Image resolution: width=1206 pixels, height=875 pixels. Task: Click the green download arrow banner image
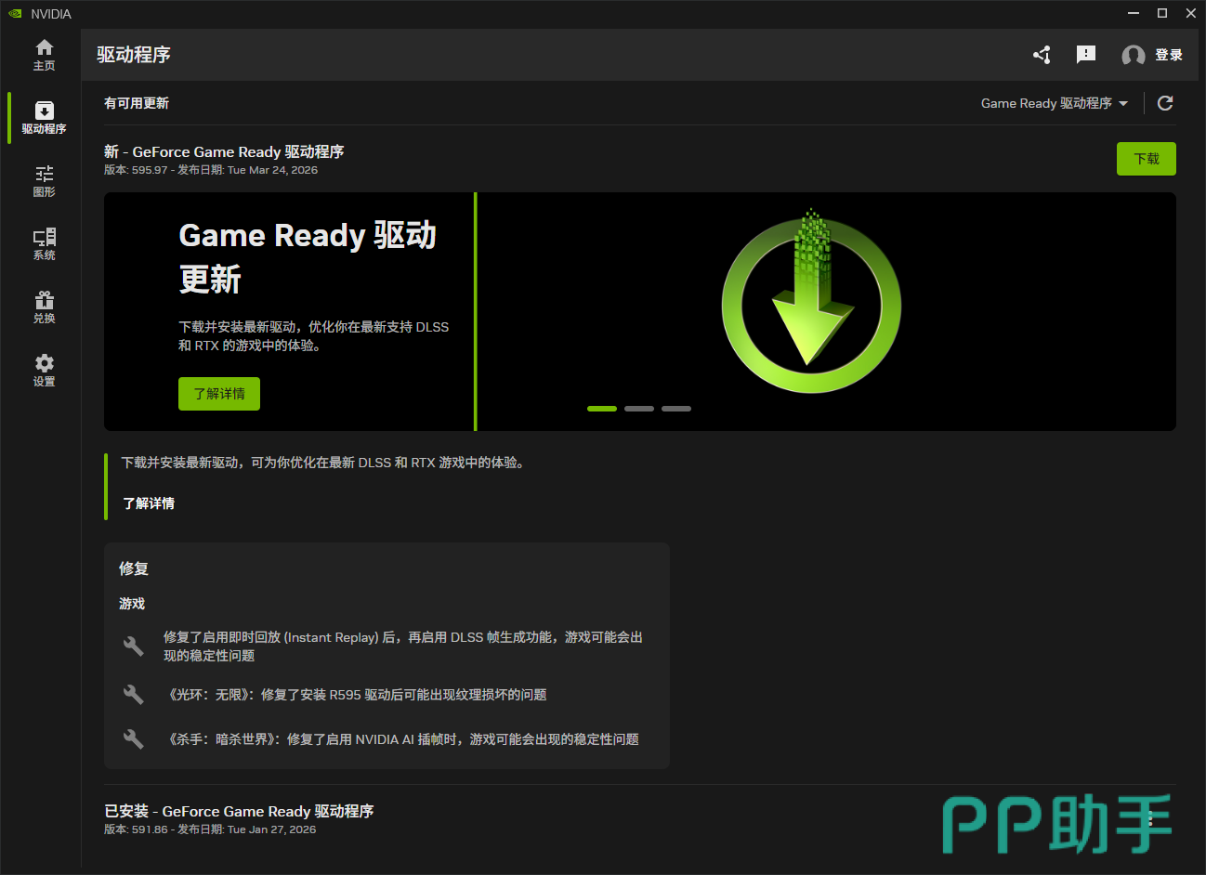click(811, 301)
